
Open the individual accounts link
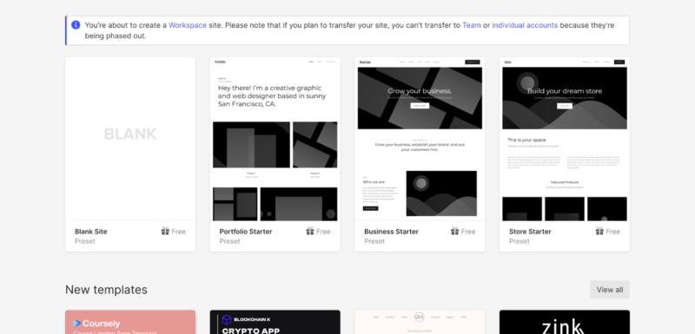click(x=525, y=25)
